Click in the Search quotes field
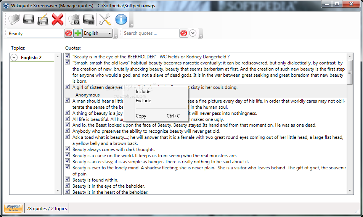The width and height of the screenshot is (363, 217). click(x=151, y=33)
